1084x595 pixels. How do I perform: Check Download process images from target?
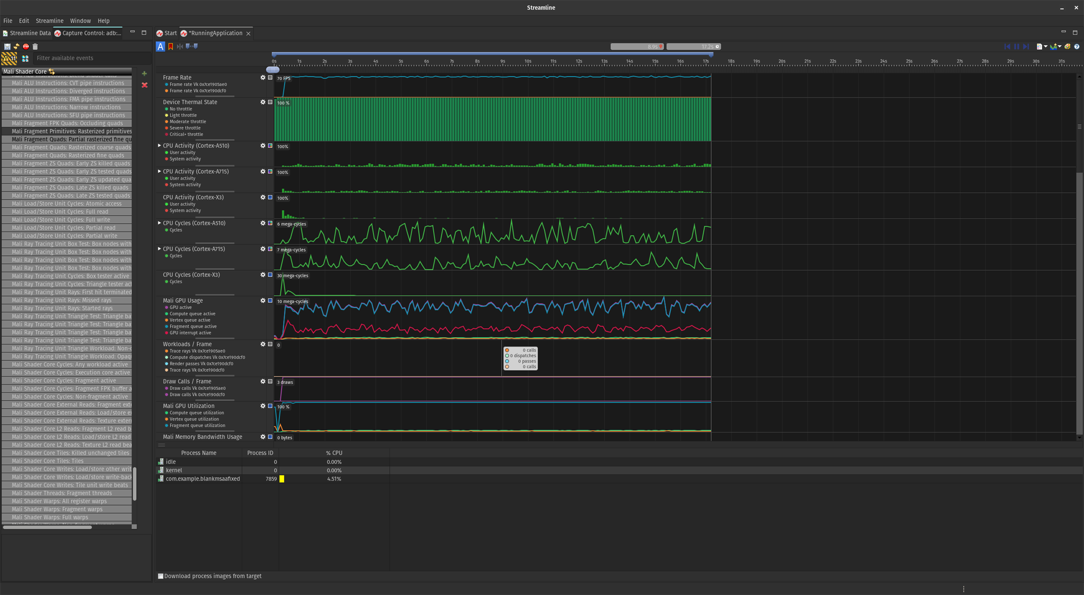(161, 576)
